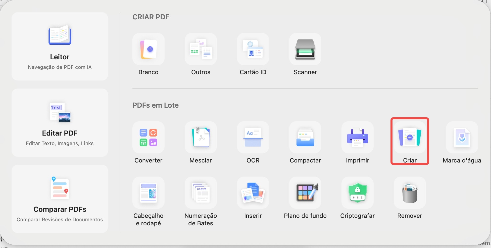The width and height of the screenshot is (491, 248).
Task: Choose the Cartão ID icon
Action: (253, 49)
